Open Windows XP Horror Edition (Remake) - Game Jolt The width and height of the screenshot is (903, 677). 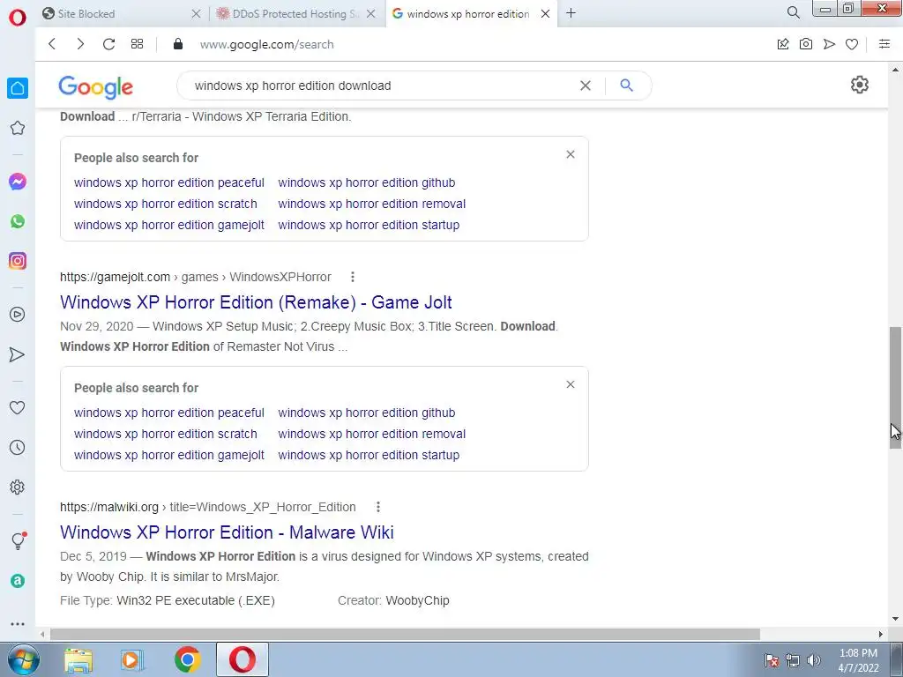256,302
